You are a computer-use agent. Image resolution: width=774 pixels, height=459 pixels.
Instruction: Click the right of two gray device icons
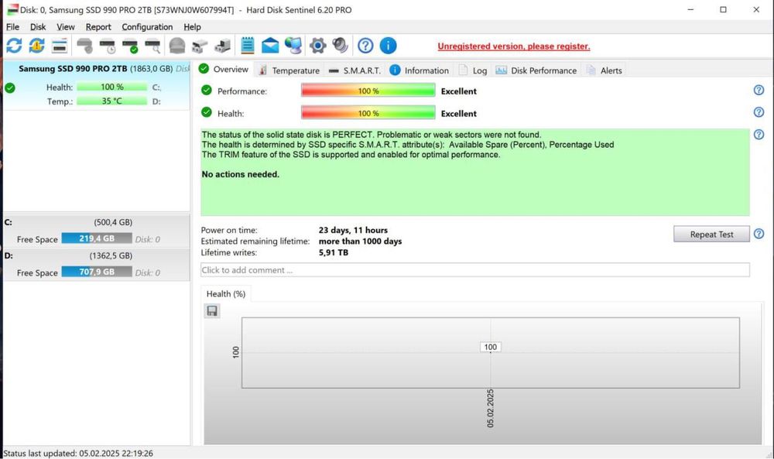coord(222,46)
